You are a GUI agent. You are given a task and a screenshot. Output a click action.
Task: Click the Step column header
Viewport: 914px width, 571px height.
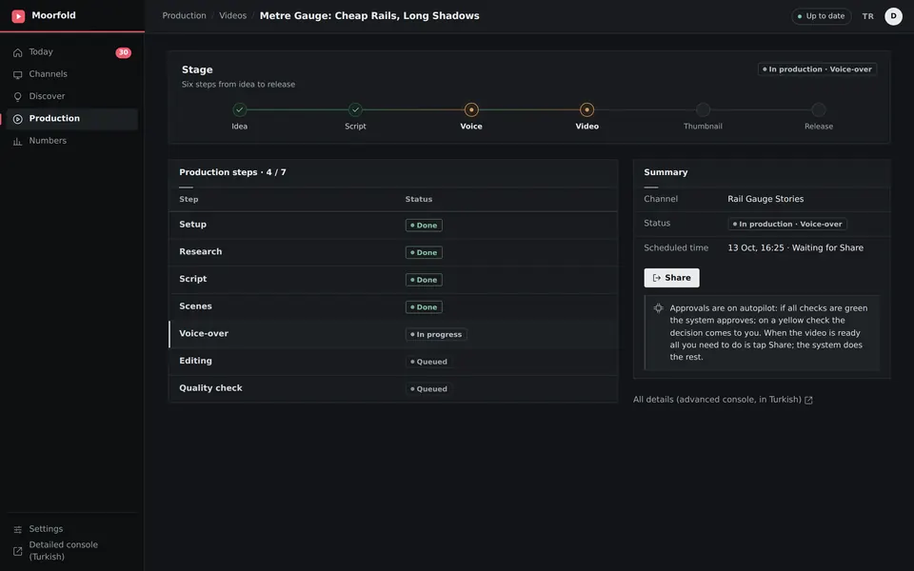pos(189,199)
